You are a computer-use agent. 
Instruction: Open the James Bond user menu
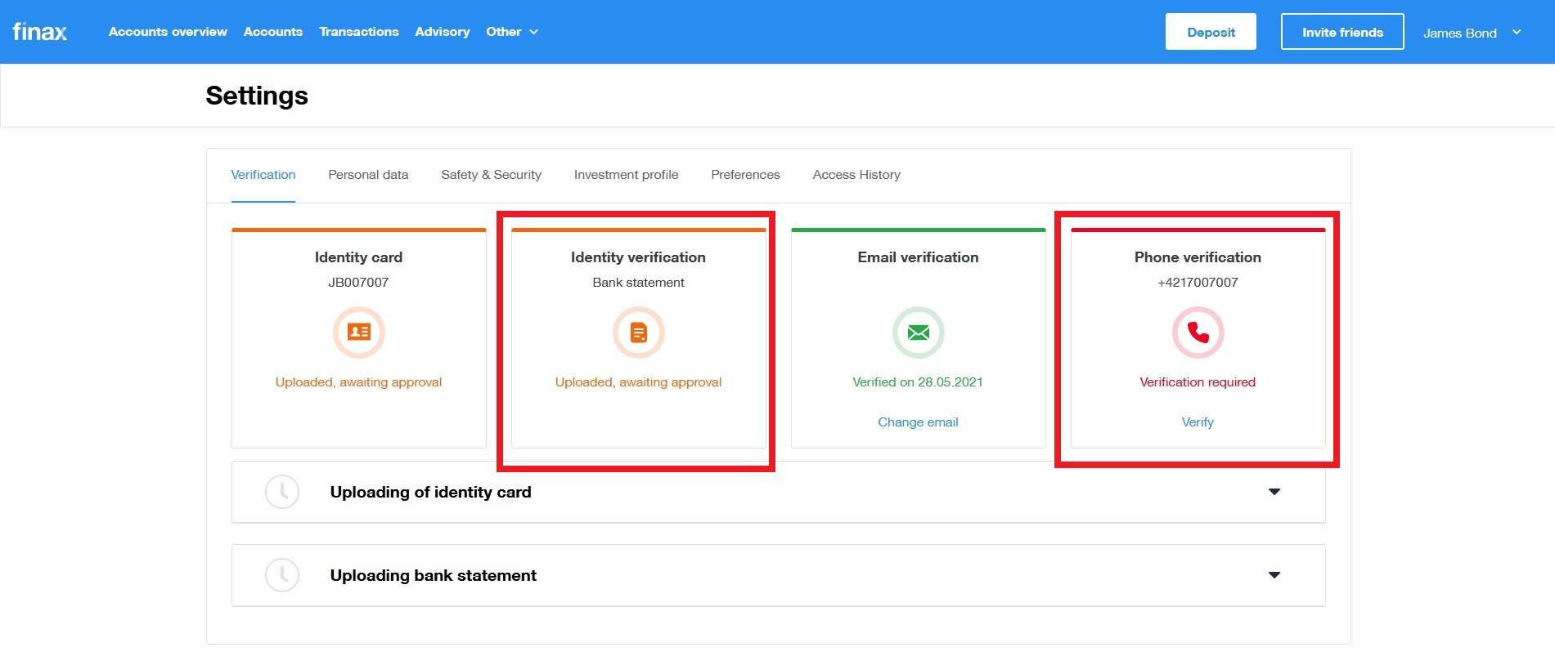tap(1471, 33)
